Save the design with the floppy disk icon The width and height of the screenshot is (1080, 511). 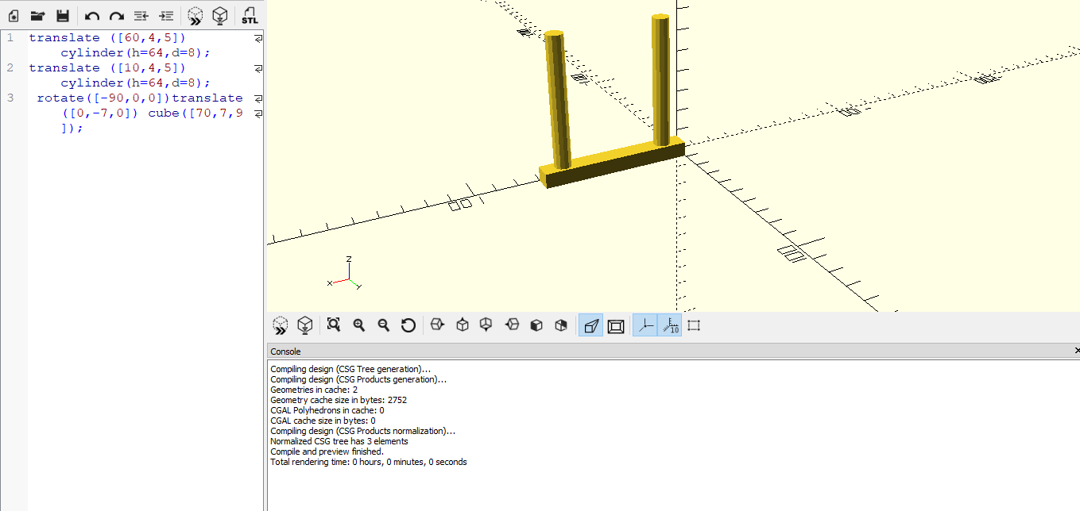[x=63, y=16]
